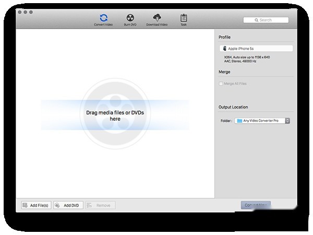Click the Convert Now button
This screenshot has height=235, width=313.
pos(256,205)
